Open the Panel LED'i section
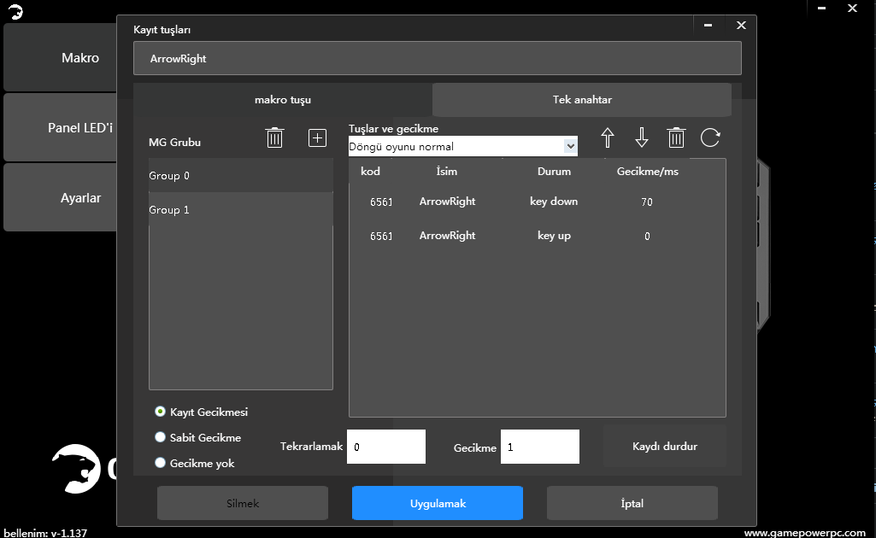The width and height of the screenshot is (876, 538). 61,128
